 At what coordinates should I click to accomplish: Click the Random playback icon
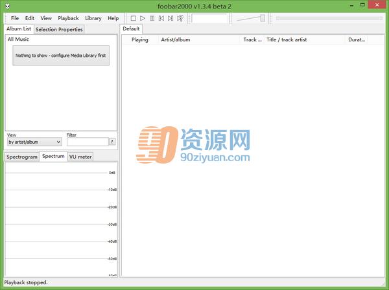coord(180,18)
